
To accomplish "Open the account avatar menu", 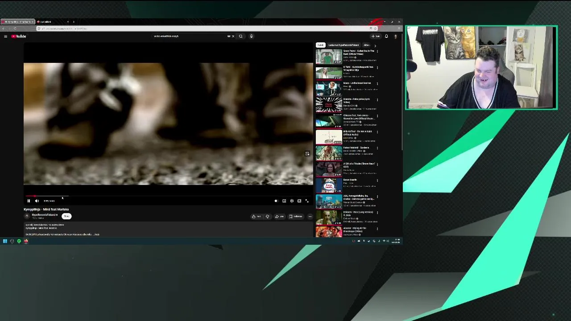I will tap(396, 36).
